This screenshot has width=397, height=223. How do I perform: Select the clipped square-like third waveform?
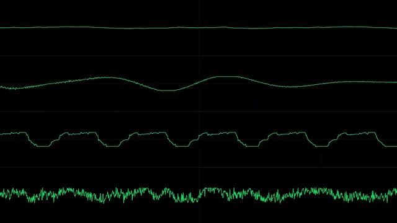pos(198,139)
